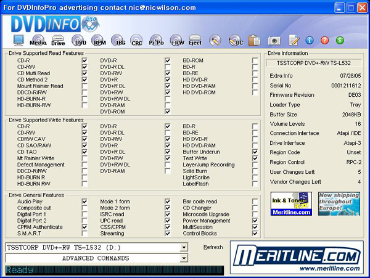Open the TSSTCORP drive selection dropdown arrow
The image size is (370, 278).
pos(184,248)
